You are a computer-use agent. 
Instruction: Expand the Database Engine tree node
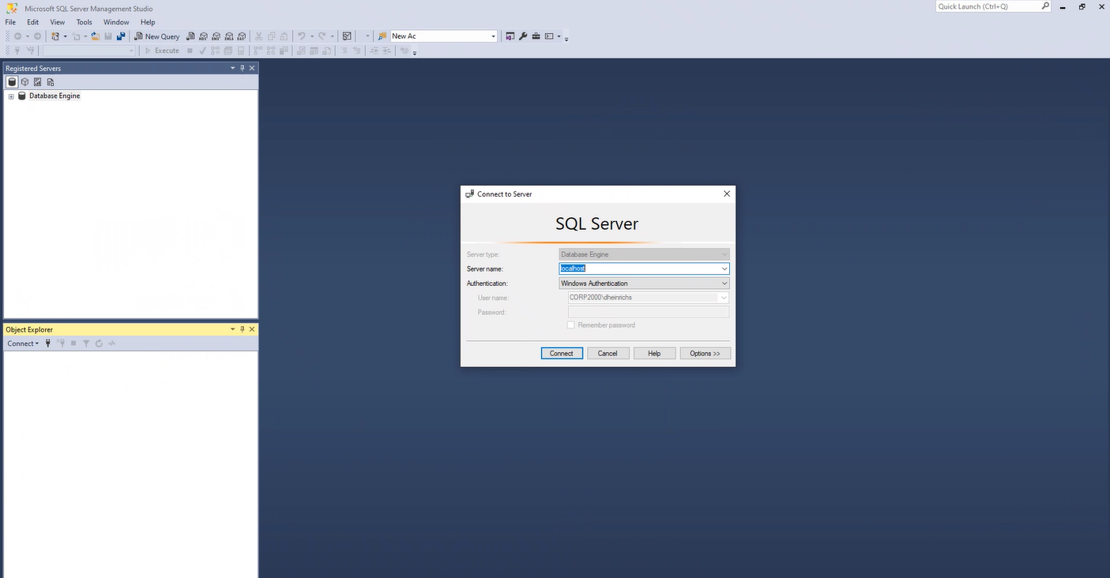point(11,96)
